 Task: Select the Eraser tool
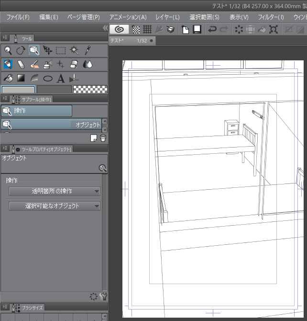pyautogui.click(x=74, y=64)
